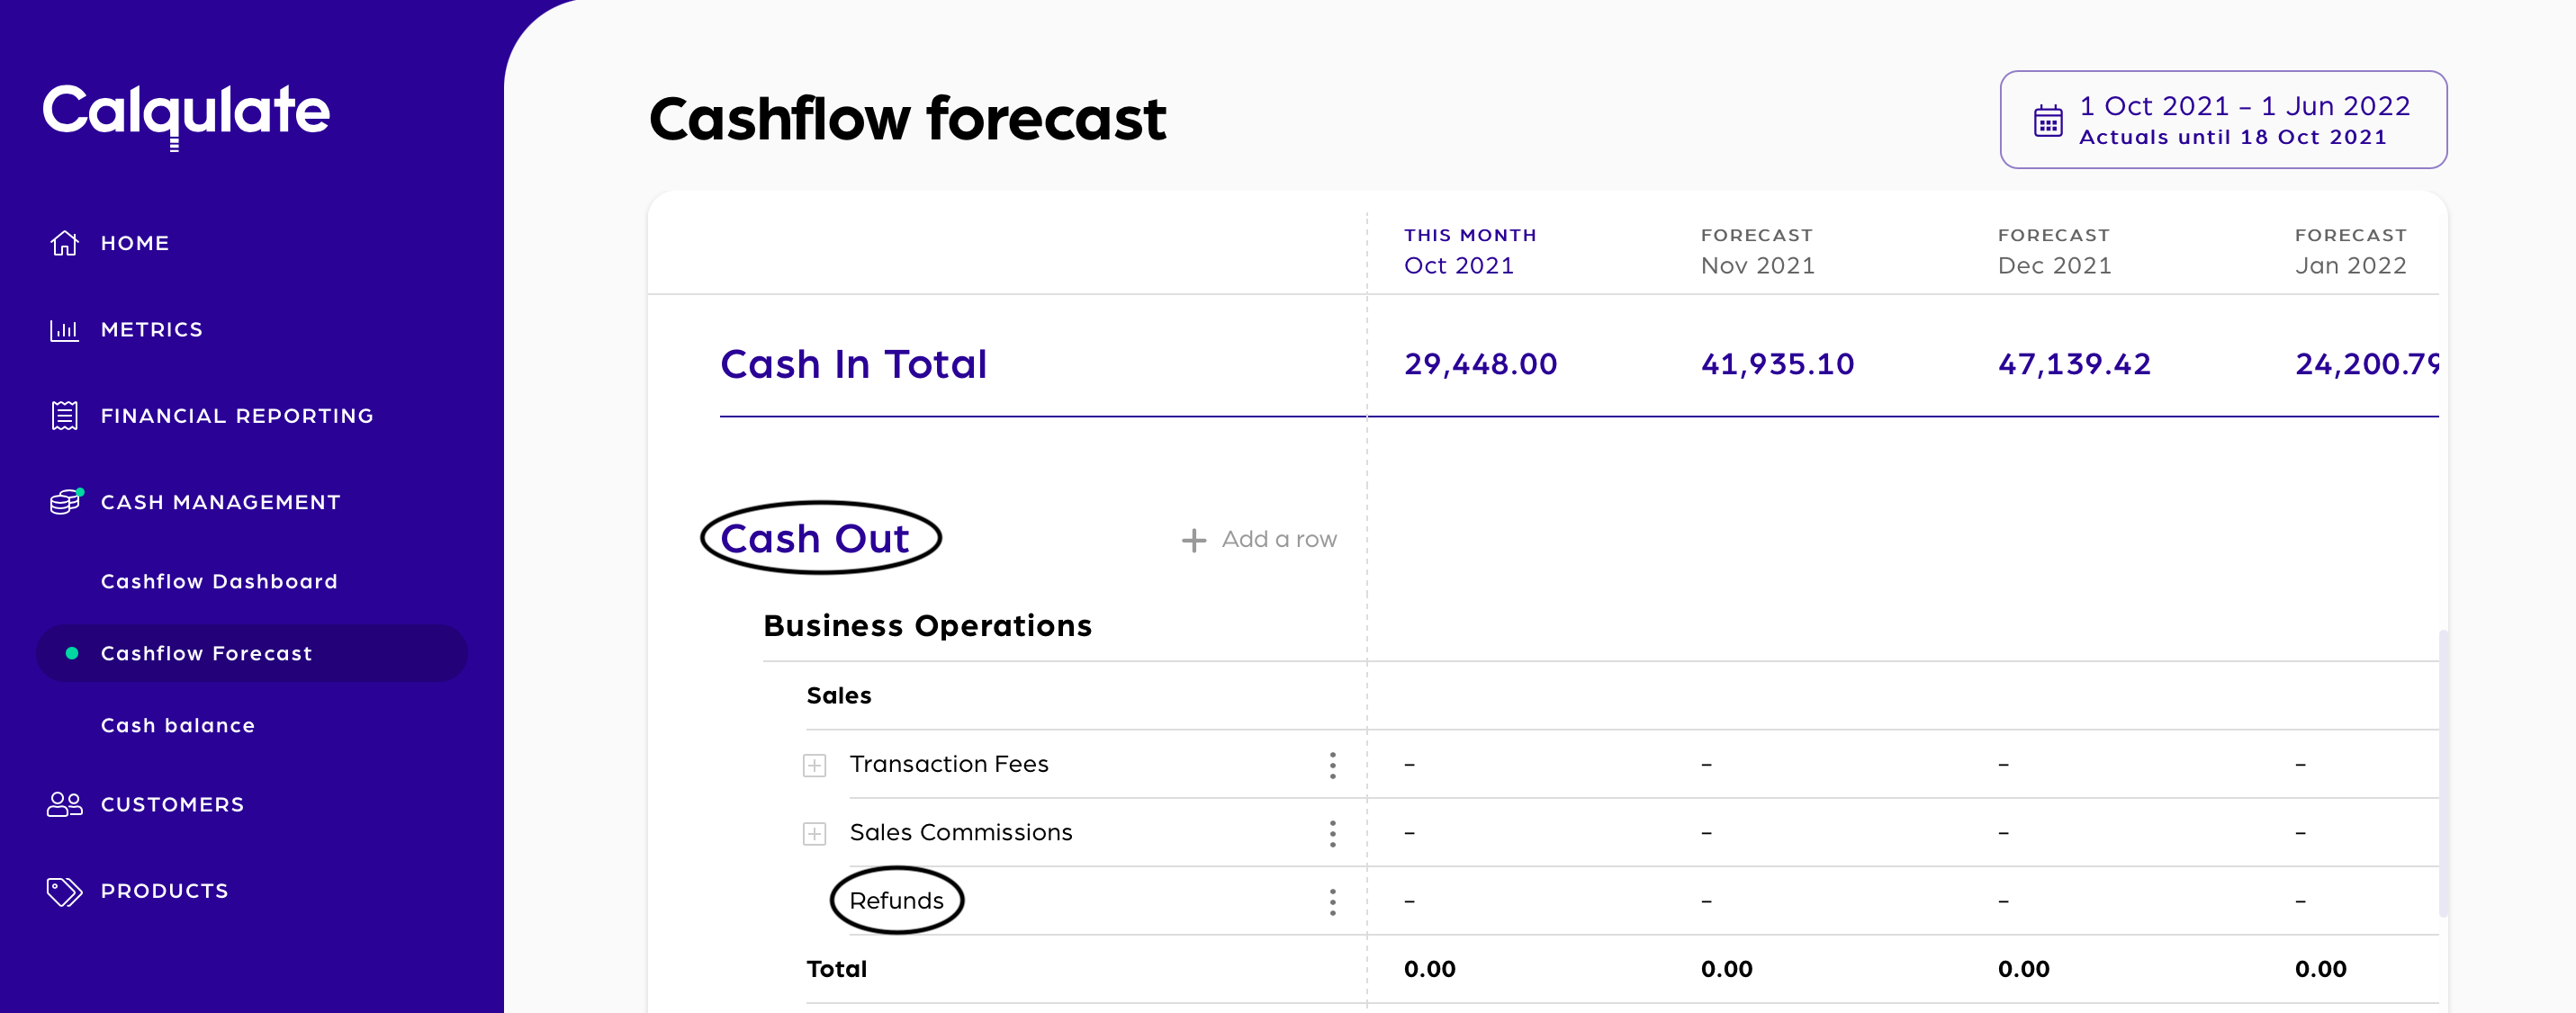Image resolution: width=2576 pixels, height=1013 pixels.
Task: Open the Cash balance page
Action: pyautogui.click(x=178, y=726)
